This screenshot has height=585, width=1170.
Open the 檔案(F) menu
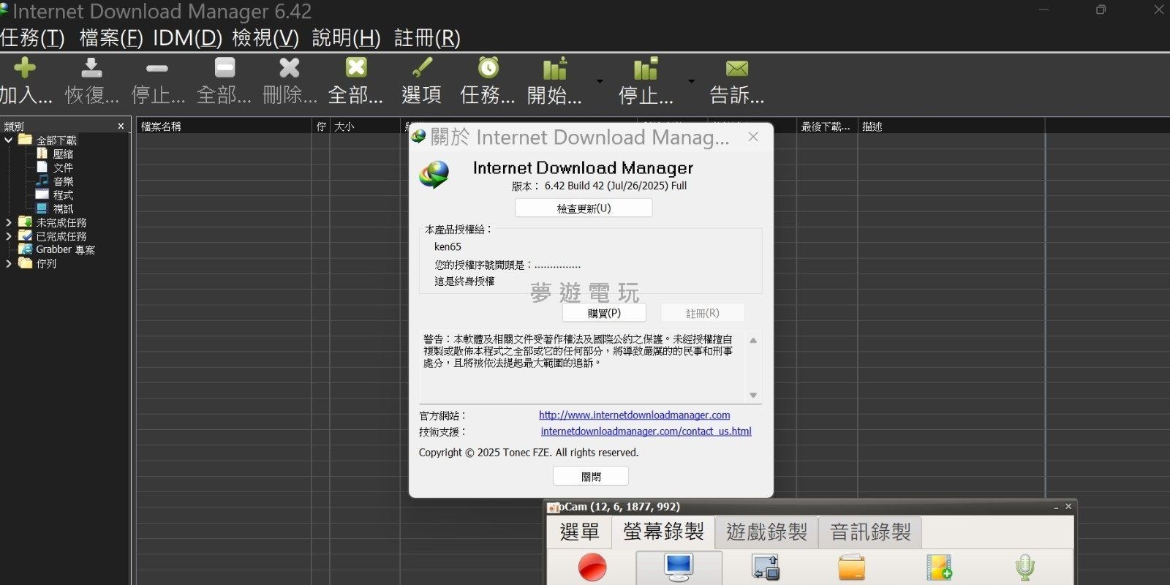111,38
